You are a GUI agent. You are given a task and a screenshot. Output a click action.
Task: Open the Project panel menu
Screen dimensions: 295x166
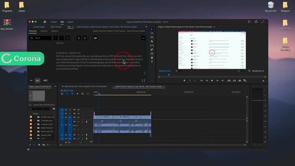(55, 86)
